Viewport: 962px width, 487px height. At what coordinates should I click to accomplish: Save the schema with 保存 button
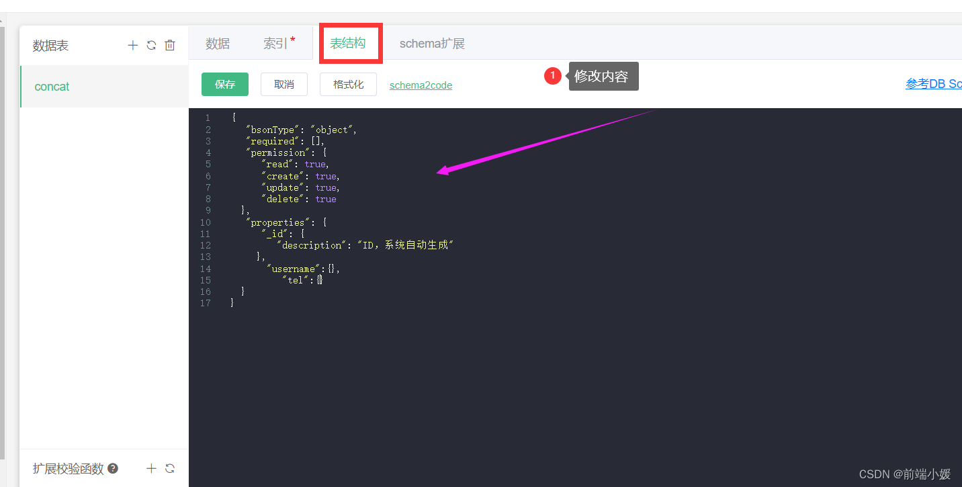pos(225,85)
